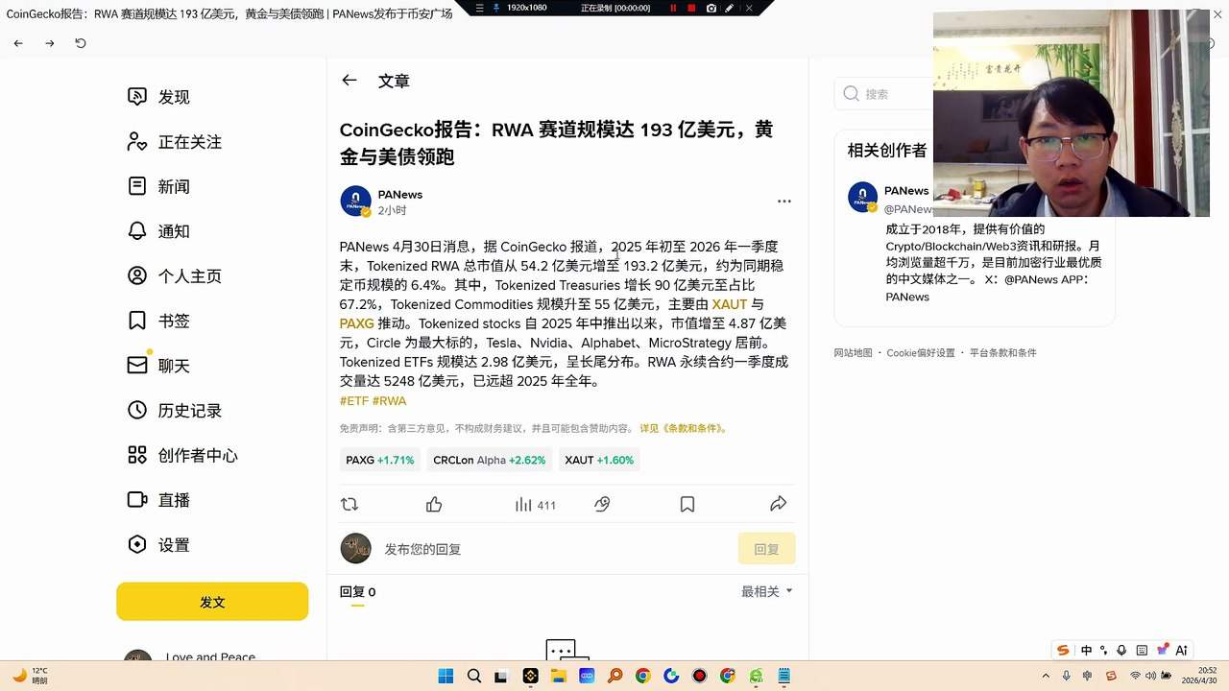Click the 搜索 search box
Screen dimensions: 1229x691
(883, 94)
